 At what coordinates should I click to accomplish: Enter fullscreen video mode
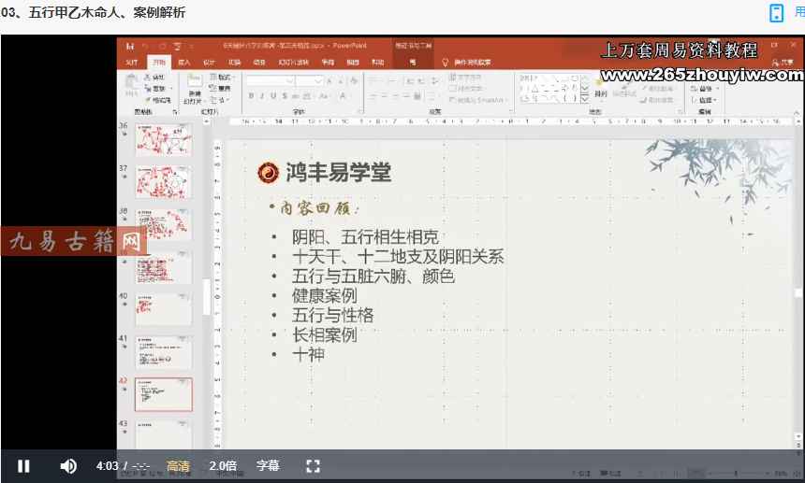click(314, 465)
